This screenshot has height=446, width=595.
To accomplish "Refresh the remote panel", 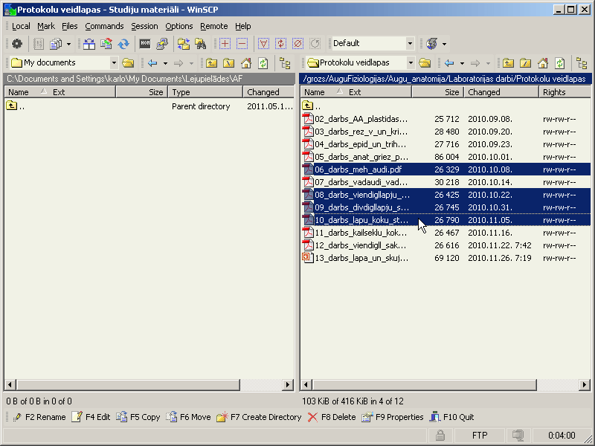I will pos(560,62).
